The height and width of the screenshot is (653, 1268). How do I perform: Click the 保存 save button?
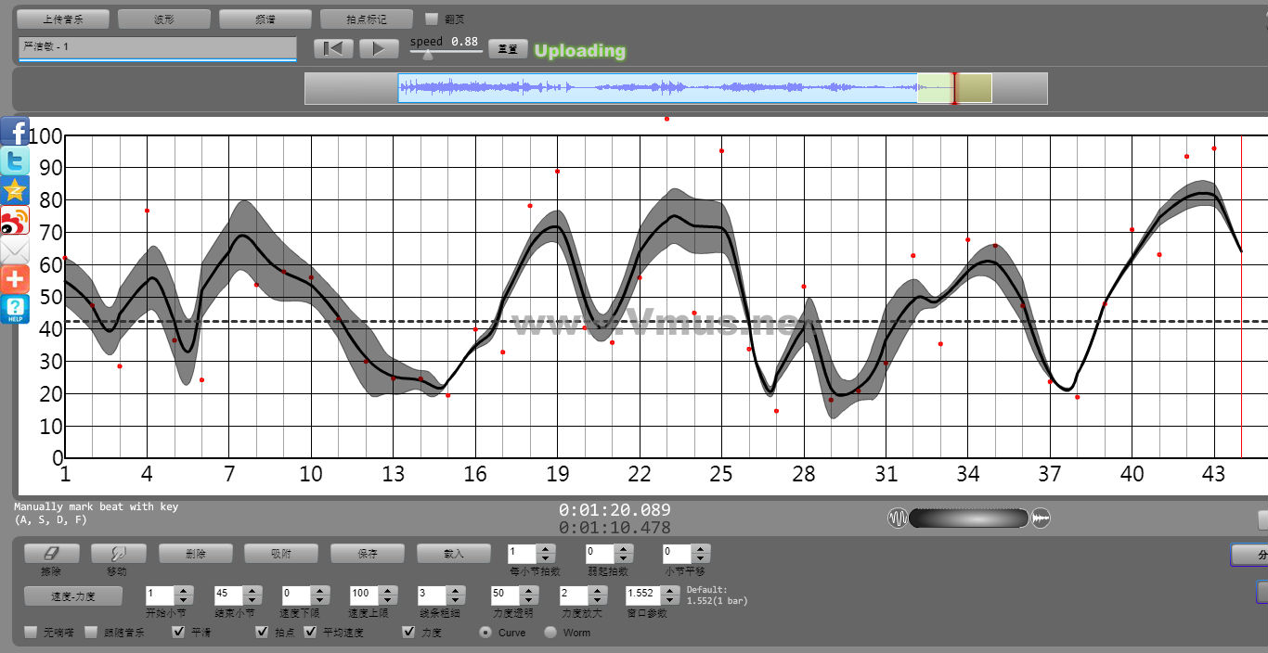(x=368, y=554)
